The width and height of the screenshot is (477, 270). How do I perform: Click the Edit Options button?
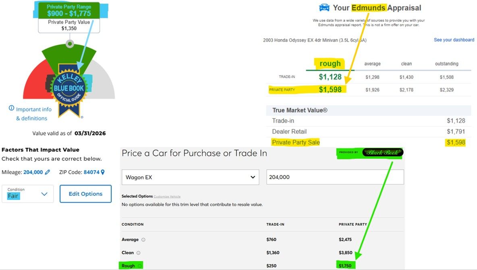(85, 194)
